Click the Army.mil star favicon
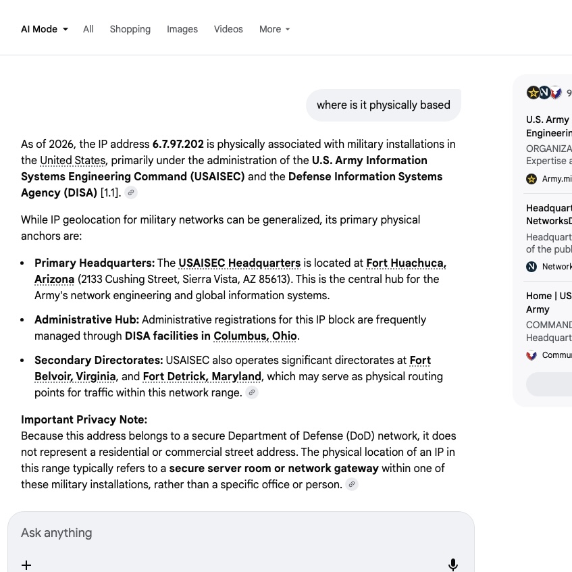This screenshot has width=572, height=572. click(531, 179)
